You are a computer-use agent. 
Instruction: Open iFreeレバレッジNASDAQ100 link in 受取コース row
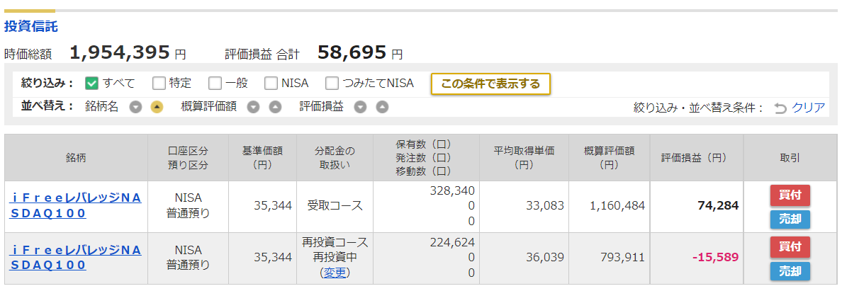click(x=75, y=205)
